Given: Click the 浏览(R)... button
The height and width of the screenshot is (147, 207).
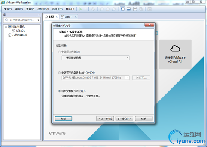Looking at the screenshot, I should (x=141, y=78).
